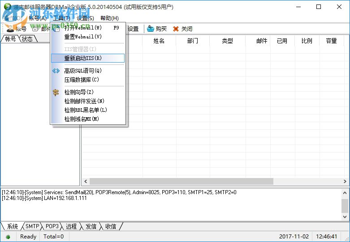Screen dimensions: 350x242
Task: Click the 购买 basket icon in toolbar
Action: (151, 29)
